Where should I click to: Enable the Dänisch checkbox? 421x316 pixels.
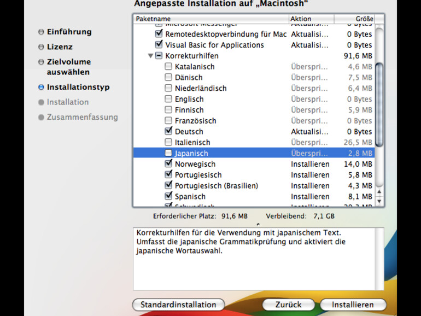(168, 77)
